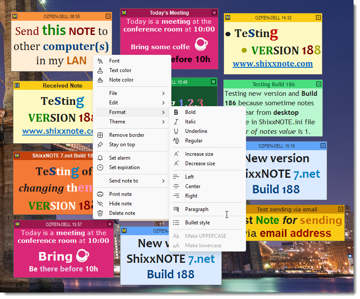Click the Testing Build 186 title bar

click(273, 84)
